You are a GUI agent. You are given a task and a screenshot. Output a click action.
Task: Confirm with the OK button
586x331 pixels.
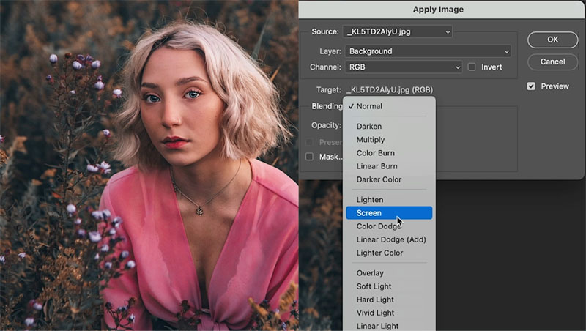553,40
